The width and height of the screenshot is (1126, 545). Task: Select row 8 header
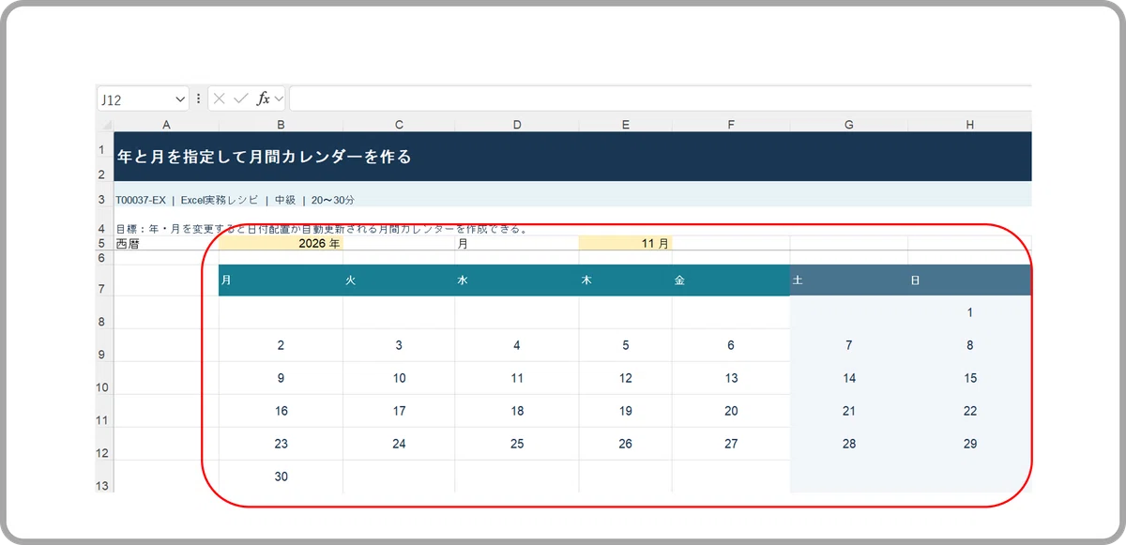(x=105, y=312)
